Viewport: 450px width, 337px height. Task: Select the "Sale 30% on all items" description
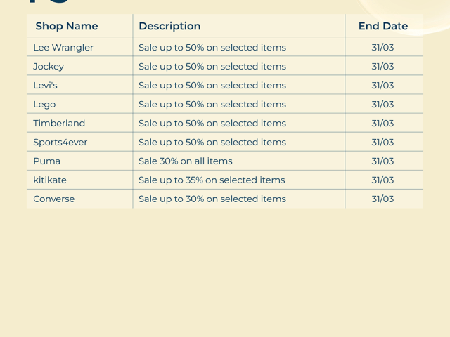pos(185,161)
